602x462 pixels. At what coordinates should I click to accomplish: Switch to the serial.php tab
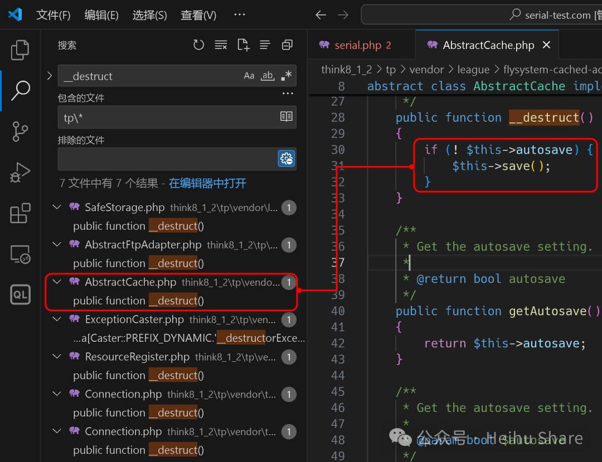pos(361,45)
